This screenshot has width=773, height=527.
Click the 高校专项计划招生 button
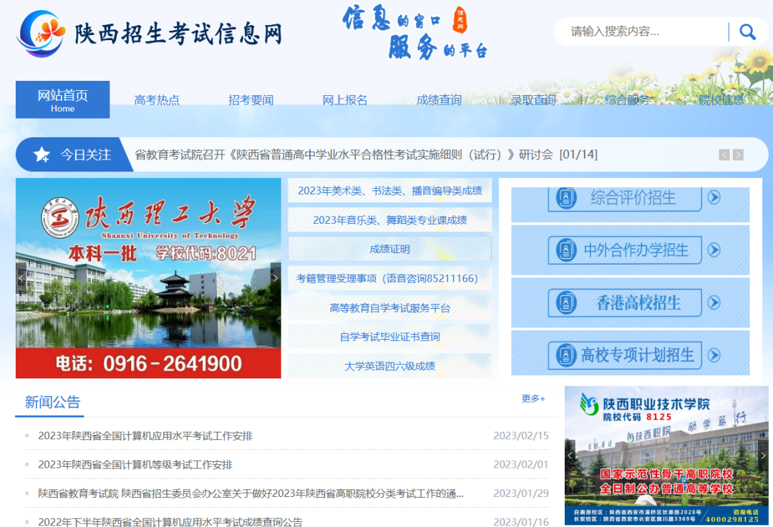pyautogui.click(x=625, y=355)
